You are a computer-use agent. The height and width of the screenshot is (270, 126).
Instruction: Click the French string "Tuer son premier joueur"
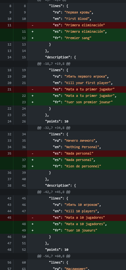tap(88, 102)
